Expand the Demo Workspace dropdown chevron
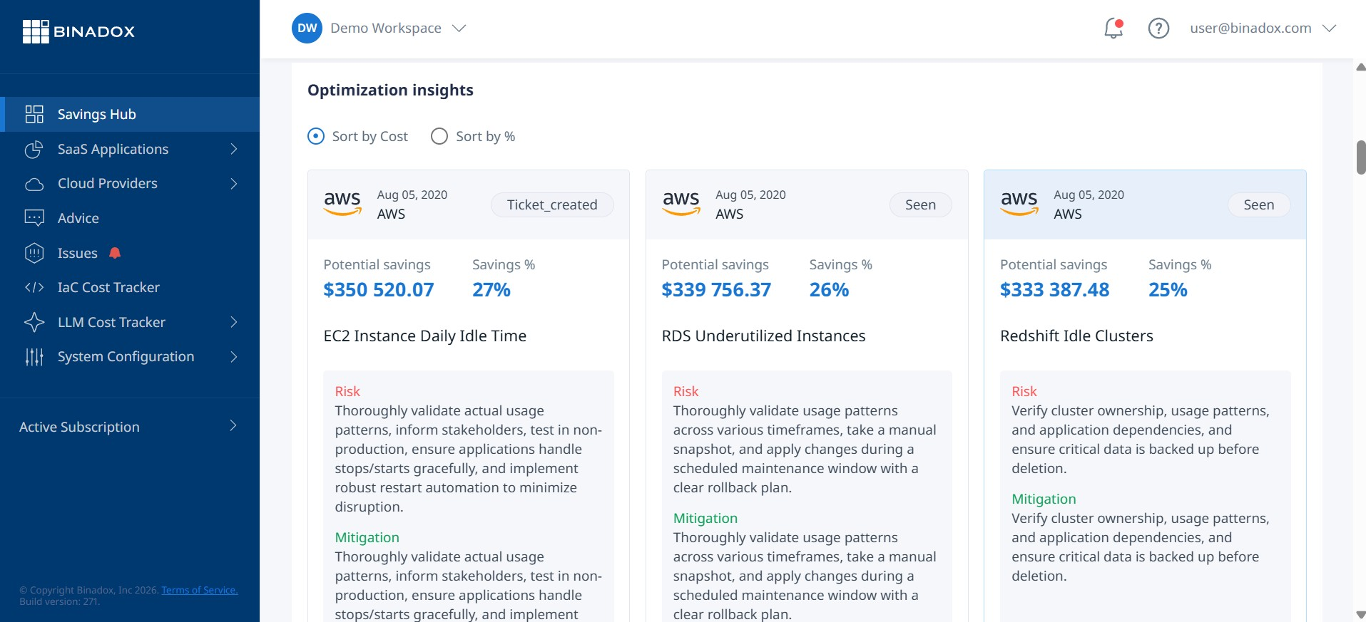This screenshot has width=1366, height=622. [459, 28]
